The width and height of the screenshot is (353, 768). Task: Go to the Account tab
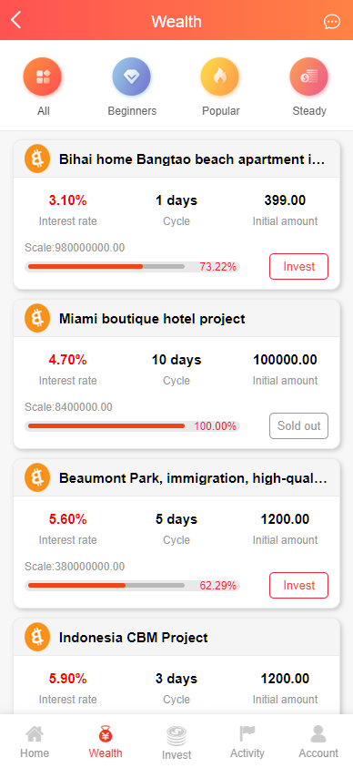click(x=318, y=742)
